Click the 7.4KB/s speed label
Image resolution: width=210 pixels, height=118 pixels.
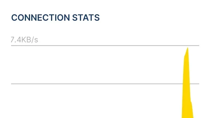pyautogui.click(x=24, y=40)
